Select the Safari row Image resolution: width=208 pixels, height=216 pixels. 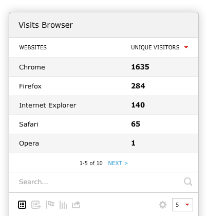point(104,124)
